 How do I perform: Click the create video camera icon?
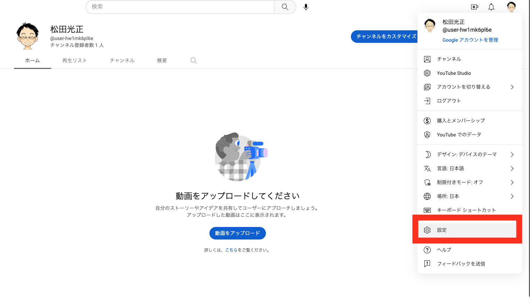point(474,7)
